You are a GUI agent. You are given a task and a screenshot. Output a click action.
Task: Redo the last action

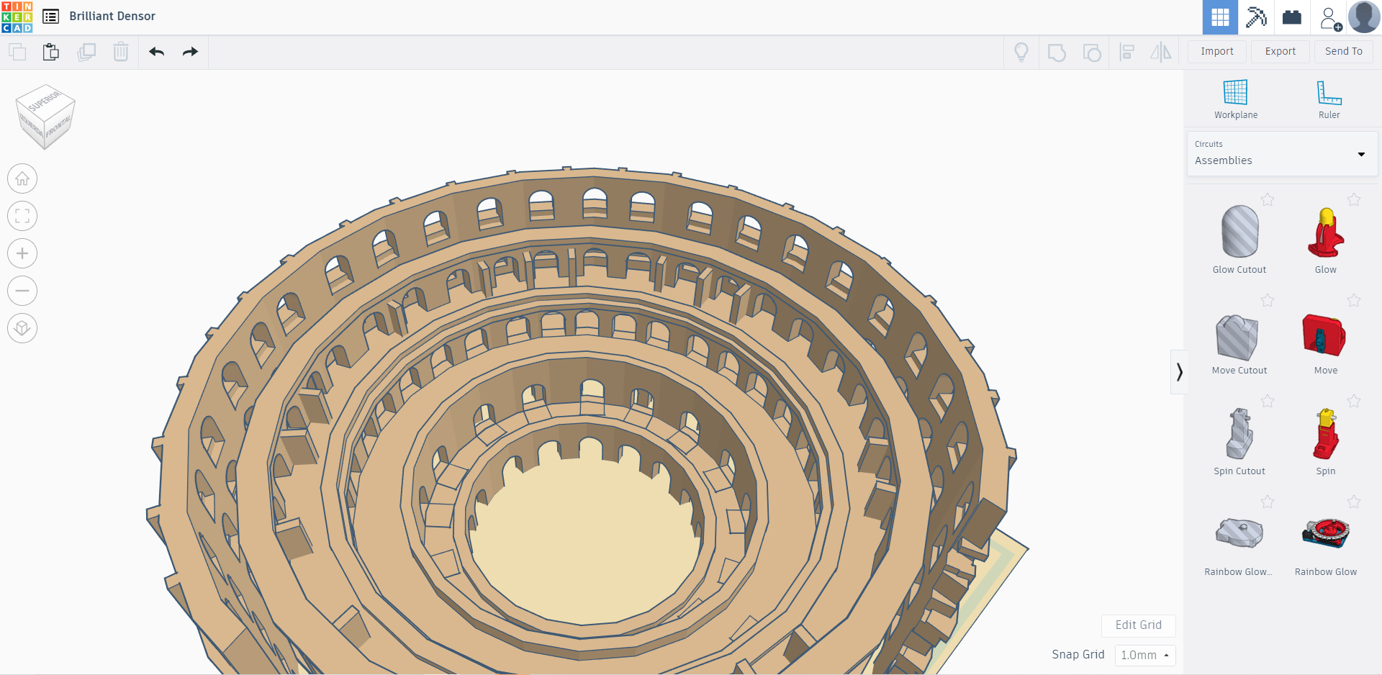pos(190,52)
